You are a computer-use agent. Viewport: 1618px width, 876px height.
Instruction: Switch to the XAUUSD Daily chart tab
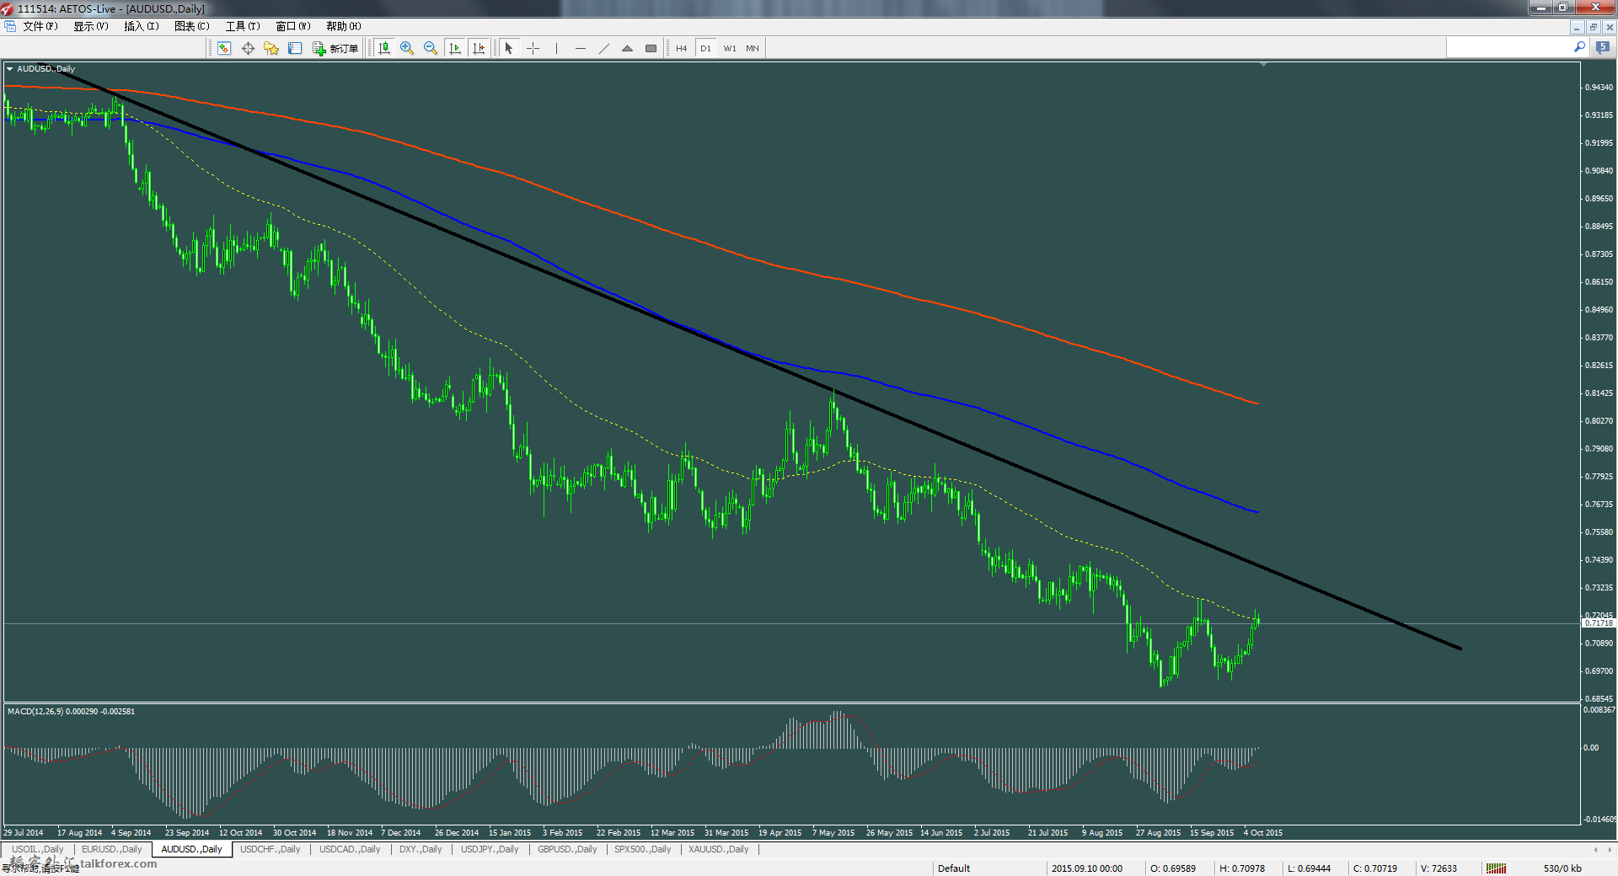click(x=718, y=849)
